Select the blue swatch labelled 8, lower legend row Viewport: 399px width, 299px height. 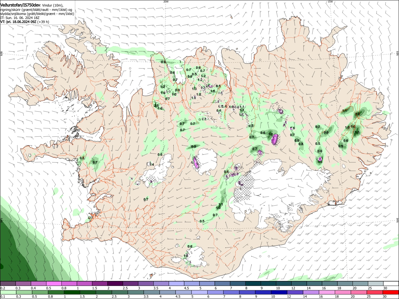[x=247, y=292]
